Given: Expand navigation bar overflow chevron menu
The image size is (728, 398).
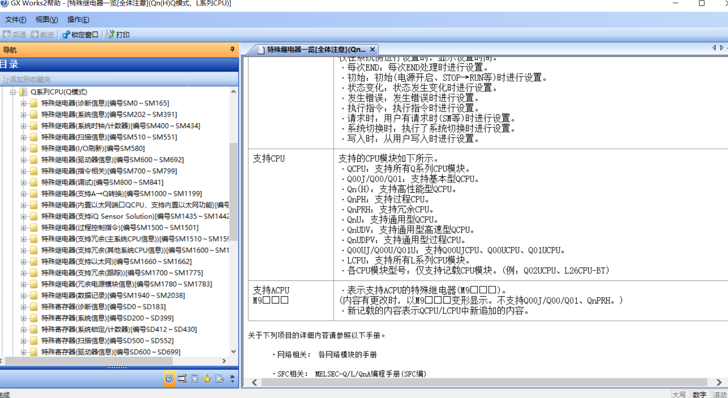Looking at the screenshot, I should click(232, 379).
